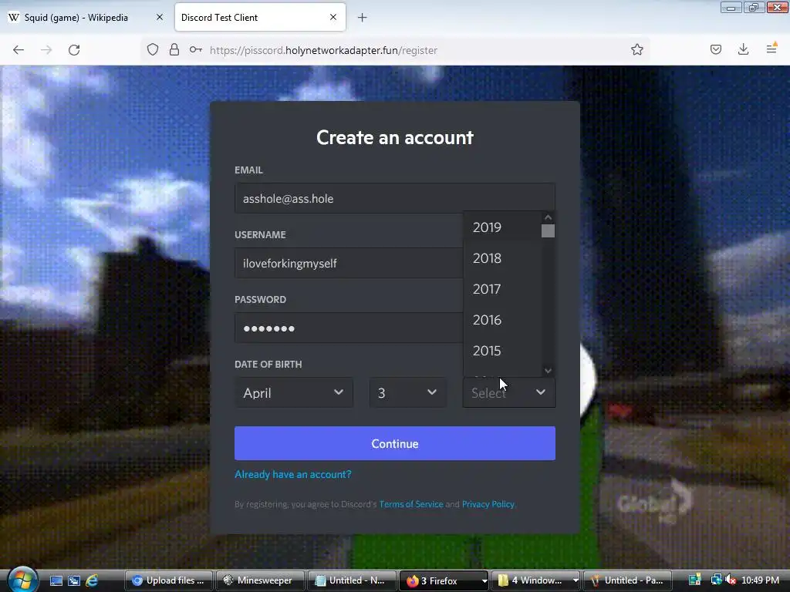The height and width of the screenshot is (592, 790).
Task: Expand the 4 Windows Explorer taskbar group
Action: click(x=535, y=580)
